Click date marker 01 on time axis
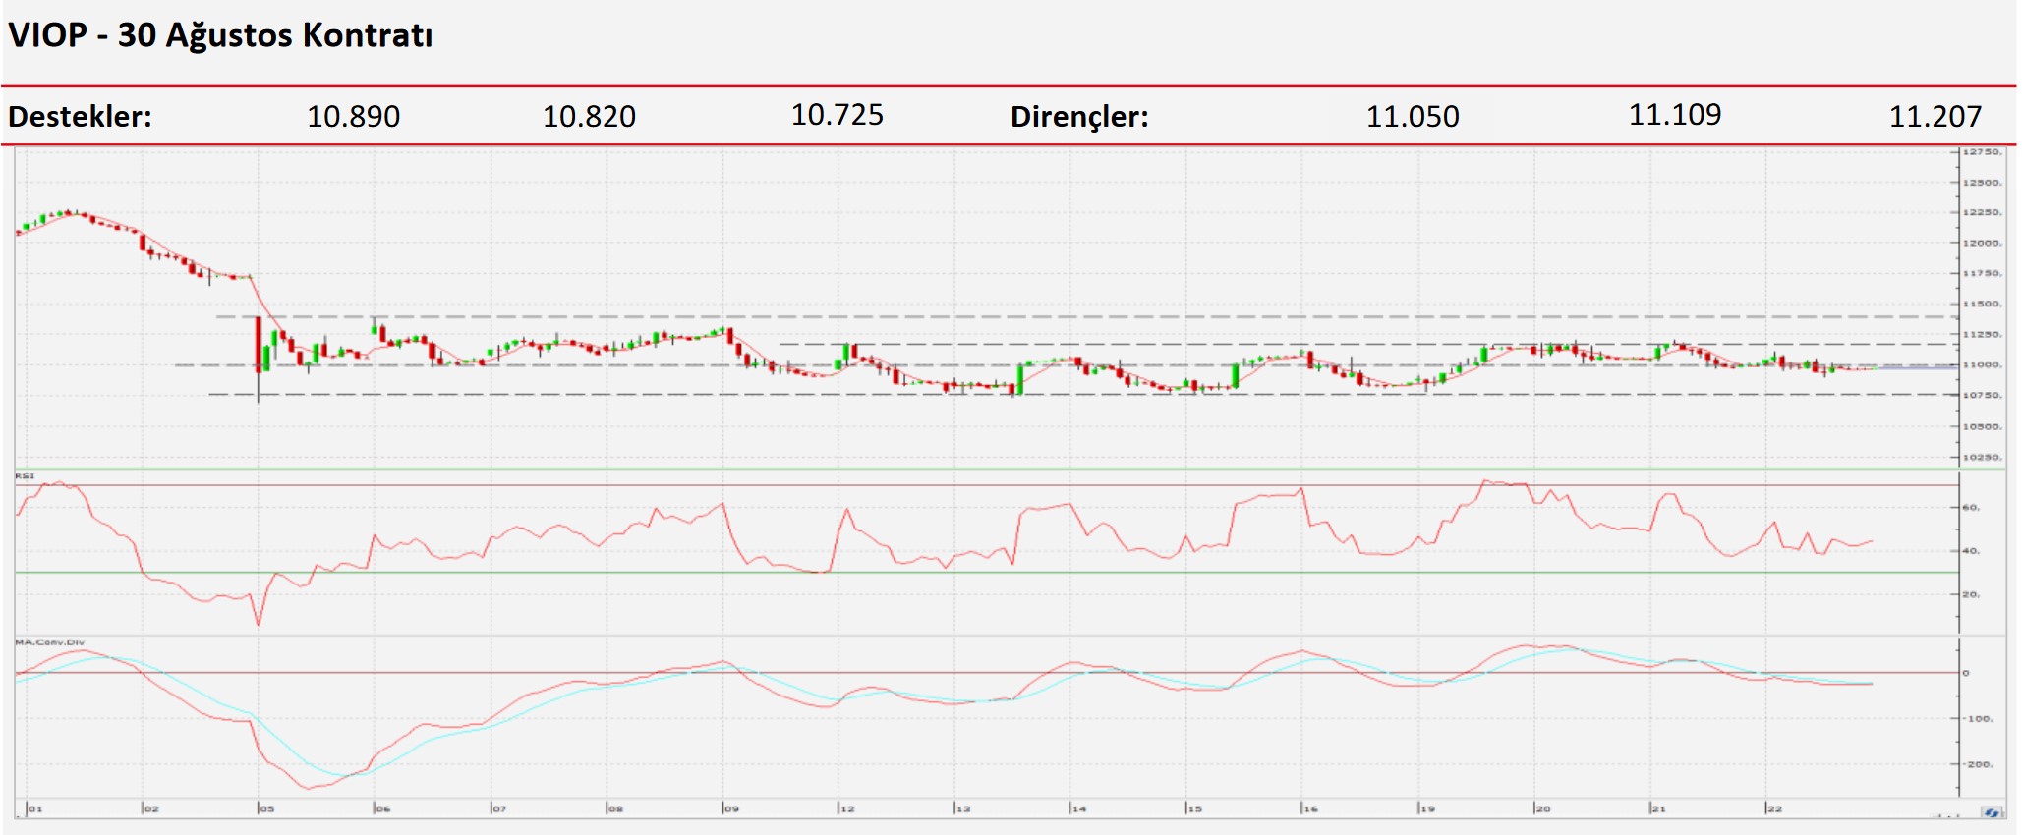This screenshot has height=835, width=2022. (35, 809)
